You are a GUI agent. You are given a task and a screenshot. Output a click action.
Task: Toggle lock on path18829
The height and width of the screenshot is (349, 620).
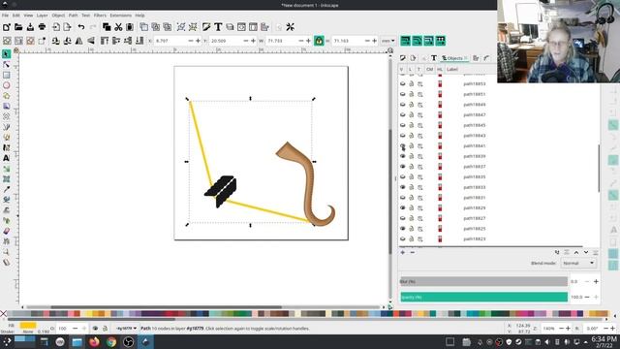[x=411, y=207]
